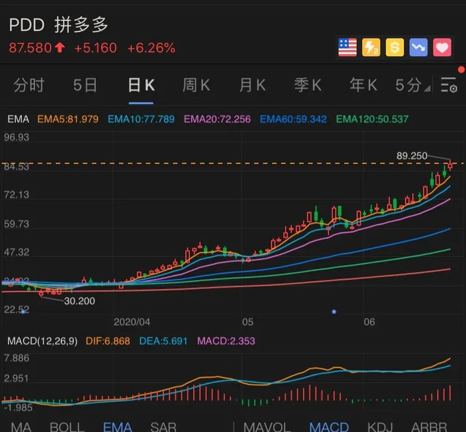Tap the blue event dot near 06
The height and width of the screenshot is (432, 466).
[x=334, y=312]
